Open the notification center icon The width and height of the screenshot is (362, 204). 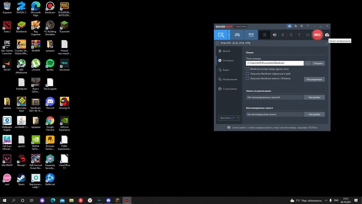(x=356, y=200)
